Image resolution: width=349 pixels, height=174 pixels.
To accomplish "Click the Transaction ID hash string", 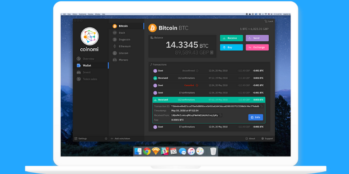I will pyautogui.click(x=215, y=106).
